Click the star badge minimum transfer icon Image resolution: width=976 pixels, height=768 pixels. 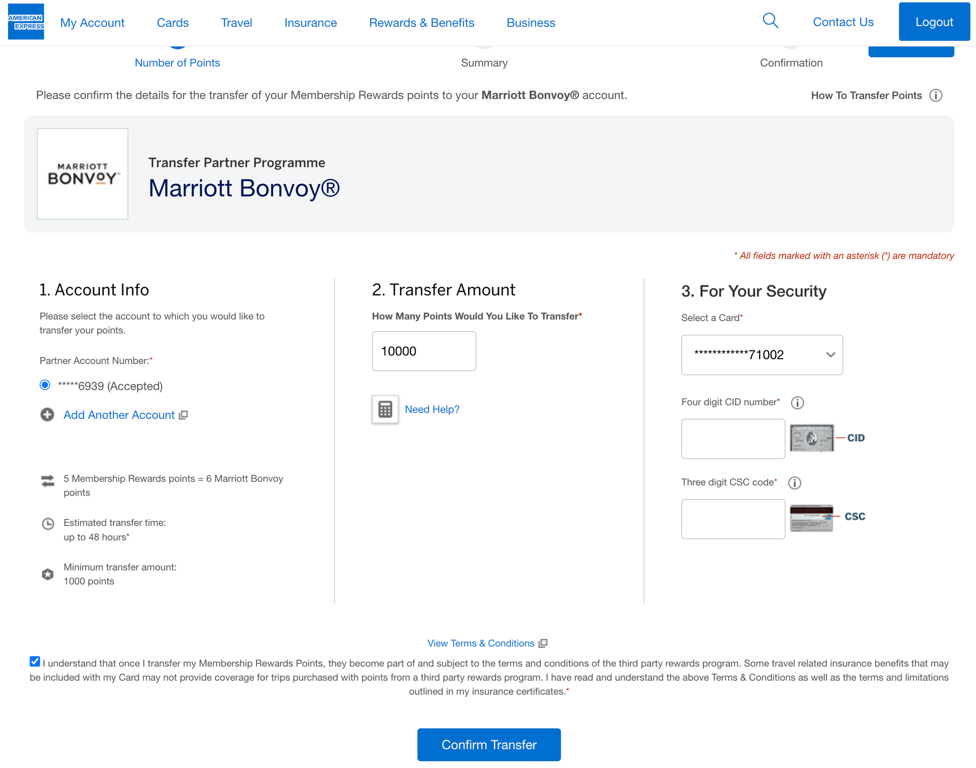tap(48, 574)
